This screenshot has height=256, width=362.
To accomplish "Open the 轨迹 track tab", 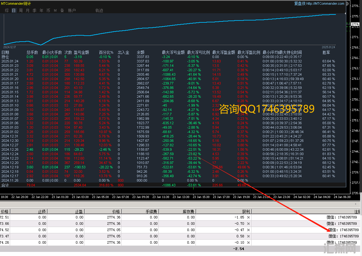I will [99, 10].
